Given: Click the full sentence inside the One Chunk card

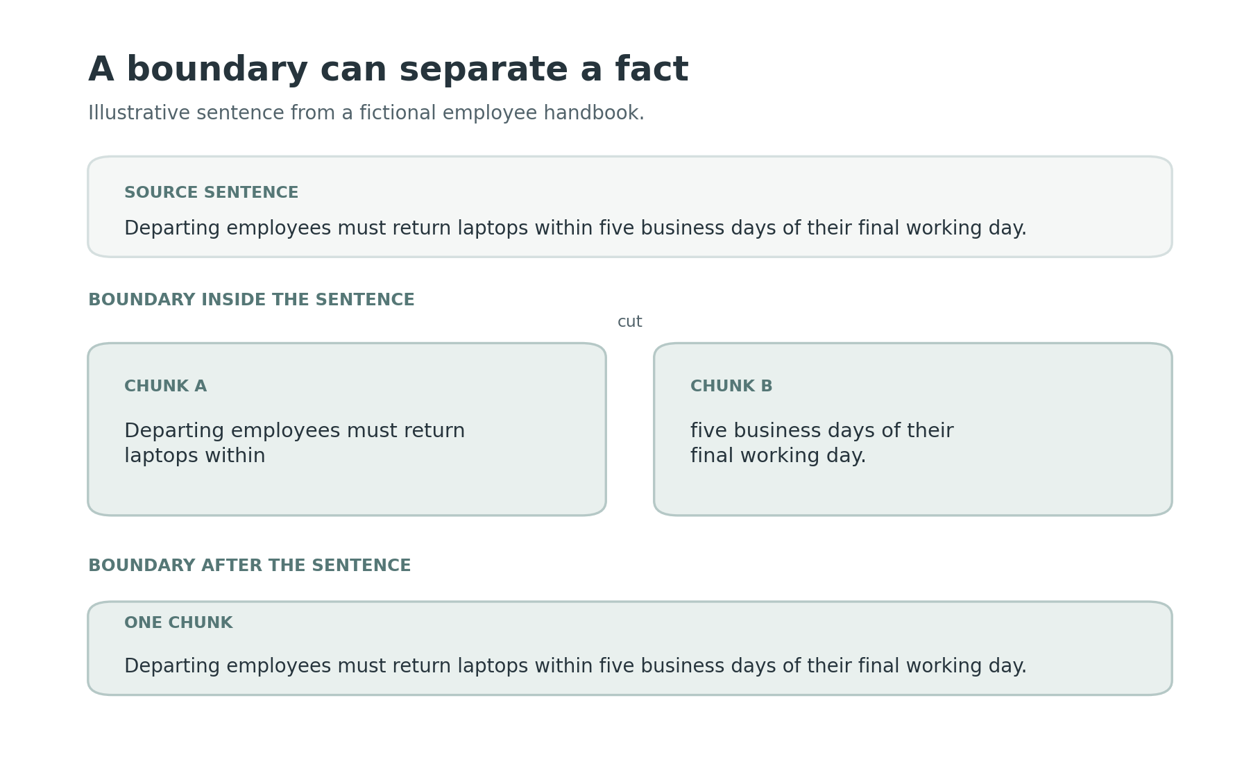Looking at the screenshot, I should (575, 666).
